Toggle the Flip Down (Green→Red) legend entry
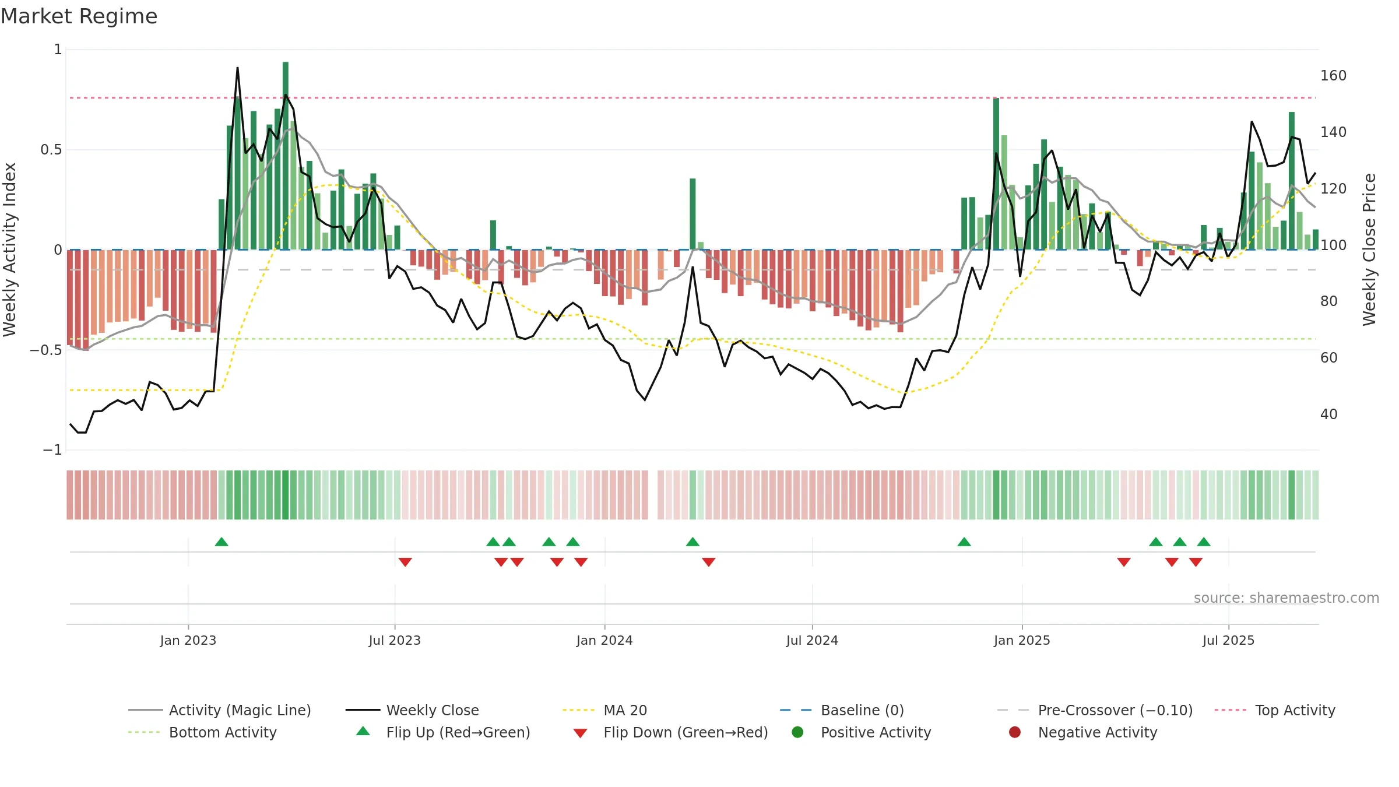 (670, 732)
